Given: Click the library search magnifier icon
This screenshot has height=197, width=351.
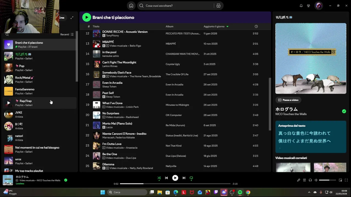Looking at the screenshot, I should pos(7,34).
